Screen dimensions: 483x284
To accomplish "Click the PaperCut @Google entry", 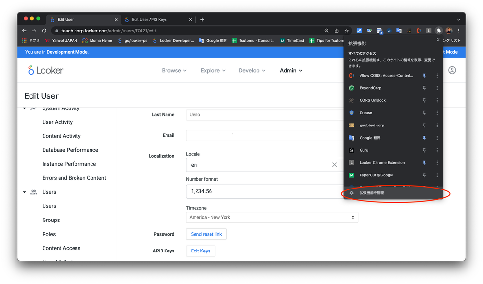I will click(x=376, y=175).
